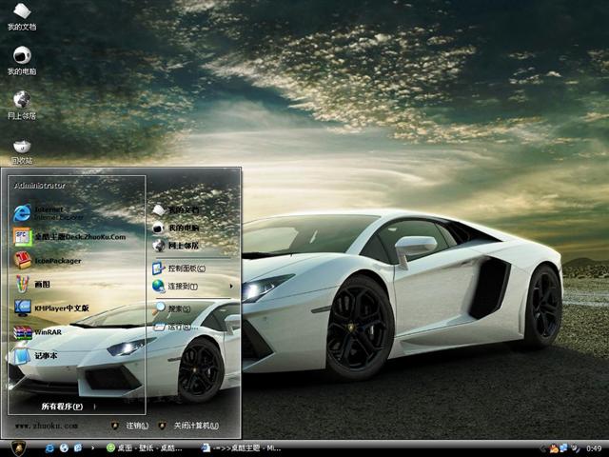
Task: Click 关闭计算机 (Shut Down) button
Action: coord(188,426)
